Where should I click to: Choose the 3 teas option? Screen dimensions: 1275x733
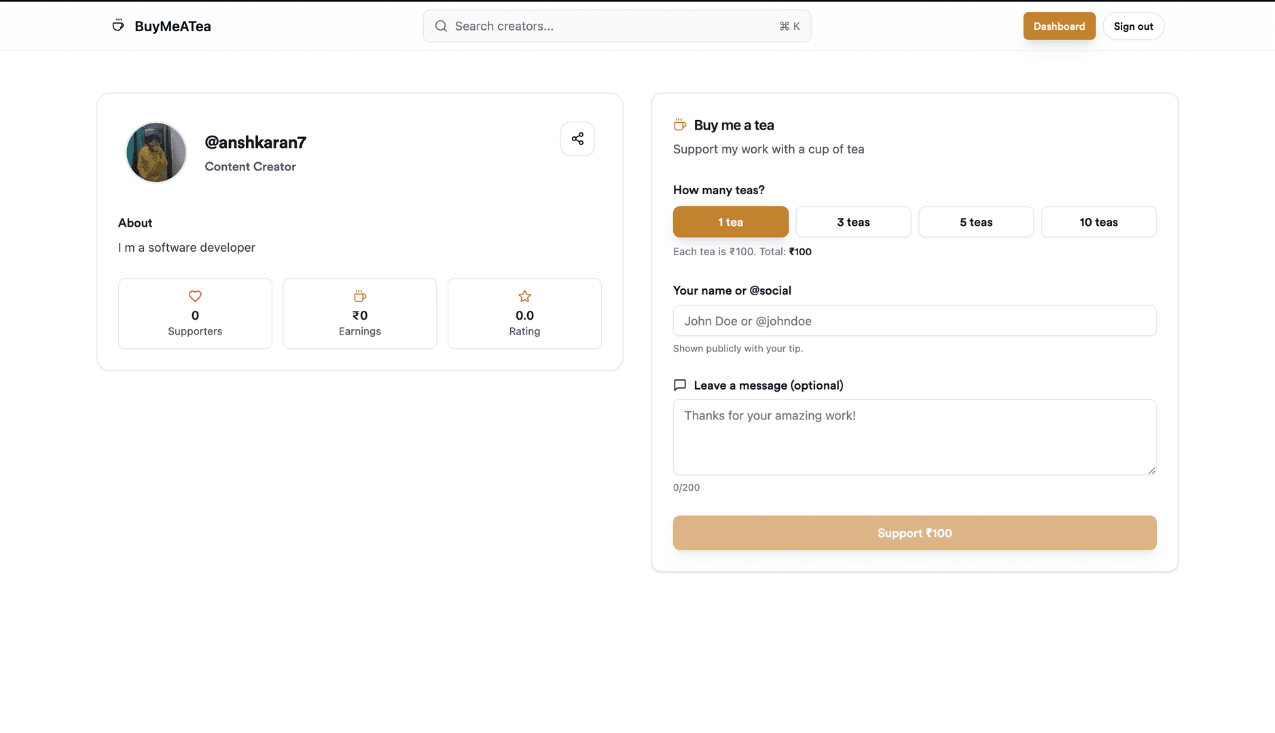point(853,222)
